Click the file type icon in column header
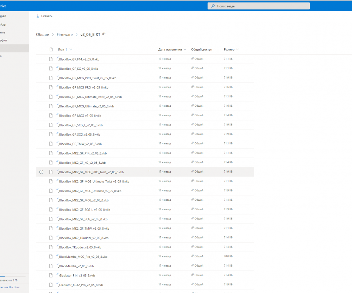The width and height of the screenshot is (352, 293). [x=51, y=49]
